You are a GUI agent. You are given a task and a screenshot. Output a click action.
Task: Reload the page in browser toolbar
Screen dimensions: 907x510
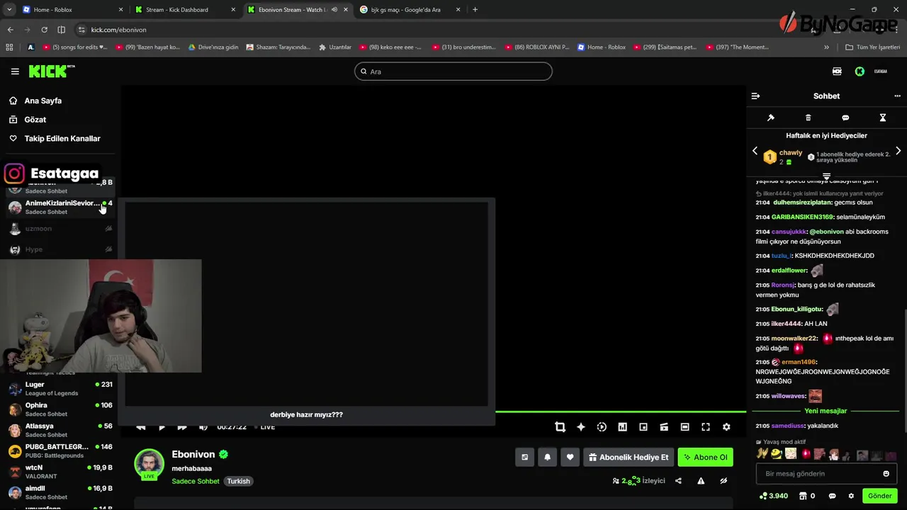point(44,30)
